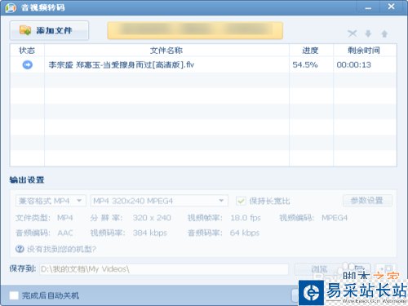
Task: Click the 18.0 fps frame rate value
Action: 246,218
